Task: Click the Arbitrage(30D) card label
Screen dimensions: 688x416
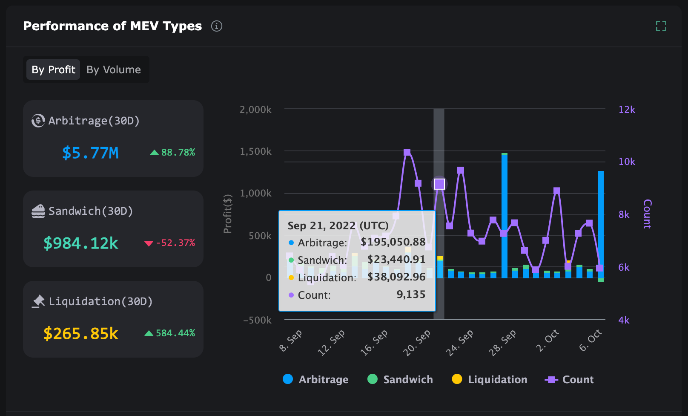Action: (94, 121)
